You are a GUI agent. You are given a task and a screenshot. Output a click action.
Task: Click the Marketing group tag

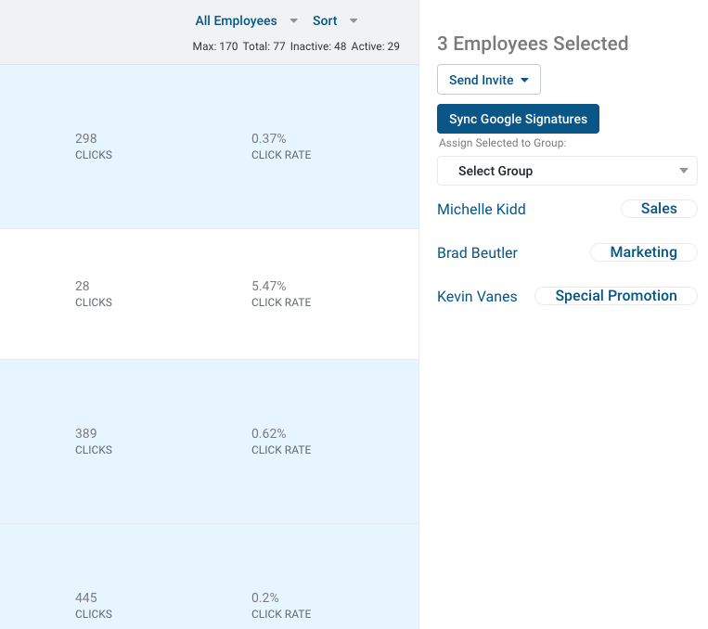pos(643,252)
